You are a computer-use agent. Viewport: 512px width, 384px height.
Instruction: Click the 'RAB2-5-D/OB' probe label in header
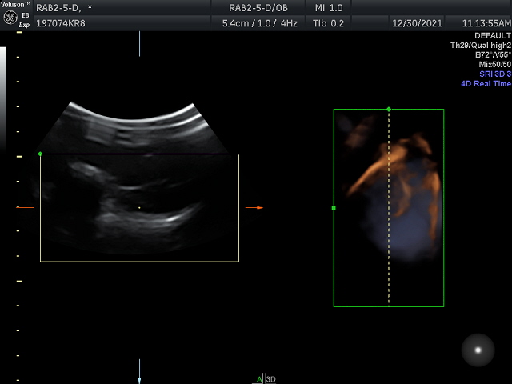pos(256,7)
